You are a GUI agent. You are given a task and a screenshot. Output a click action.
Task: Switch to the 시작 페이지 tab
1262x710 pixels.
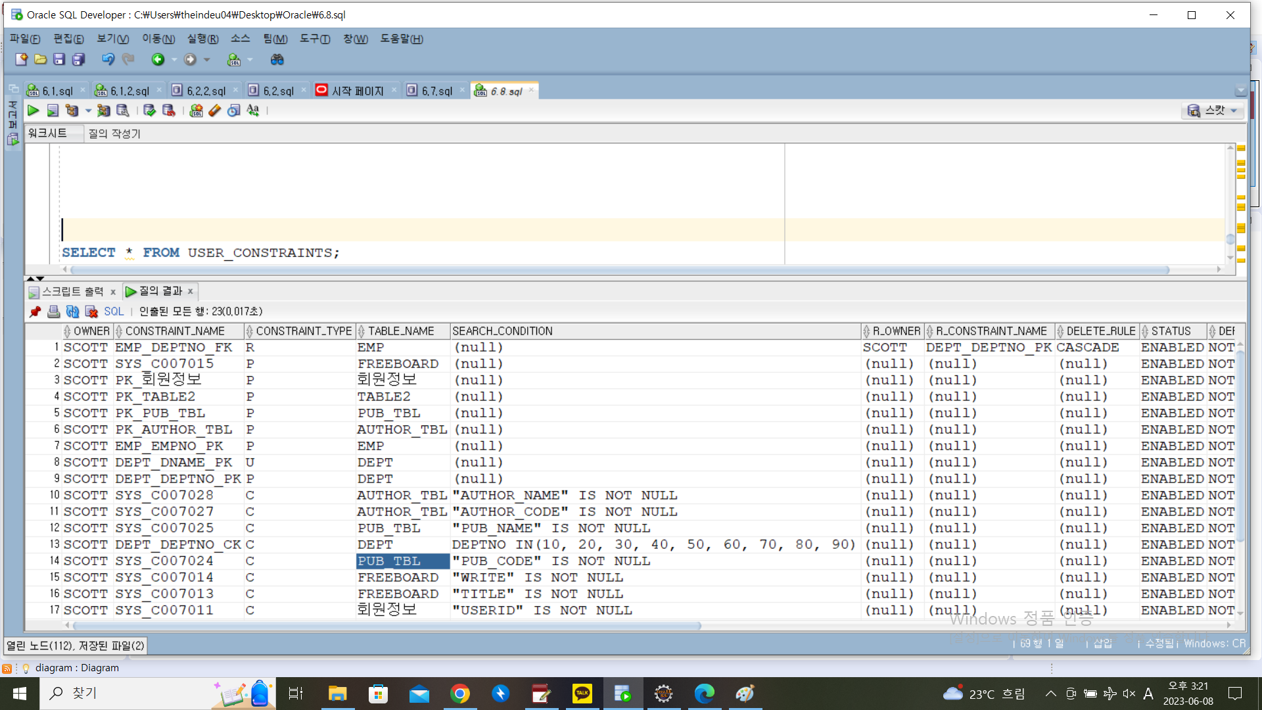pos(357,91)
